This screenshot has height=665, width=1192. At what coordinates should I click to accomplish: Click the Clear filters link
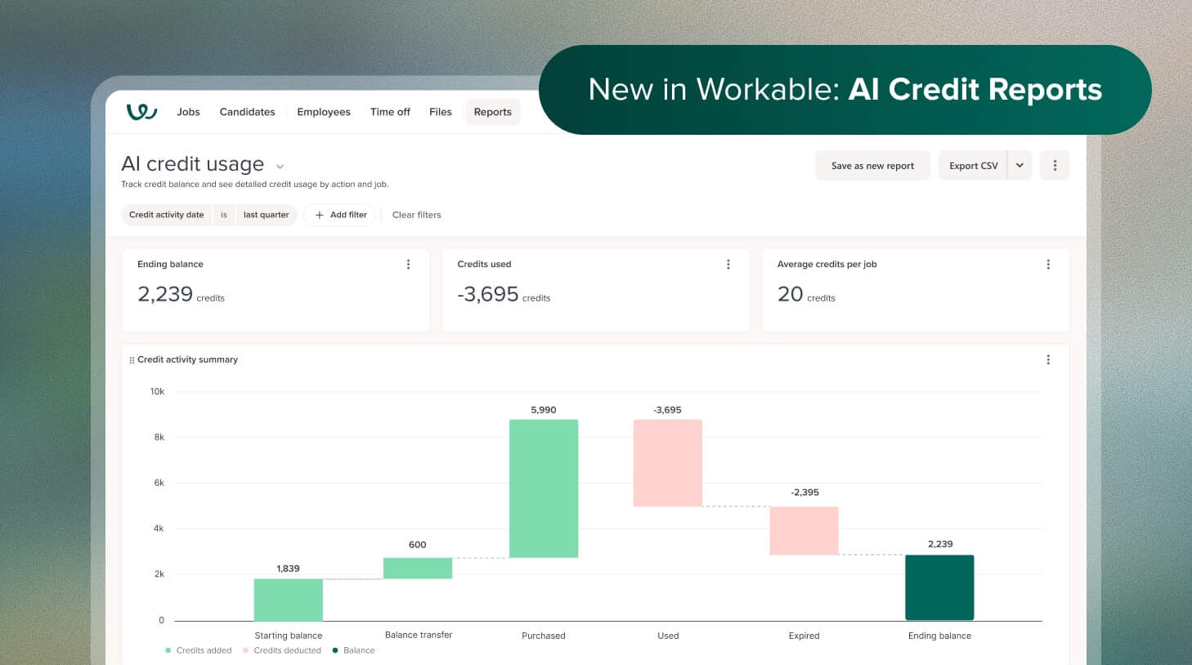click(417, 215)
